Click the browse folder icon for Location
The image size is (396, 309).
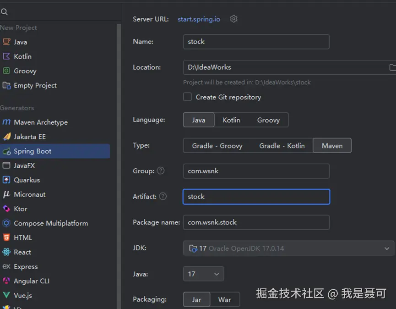tap(392, 67)
